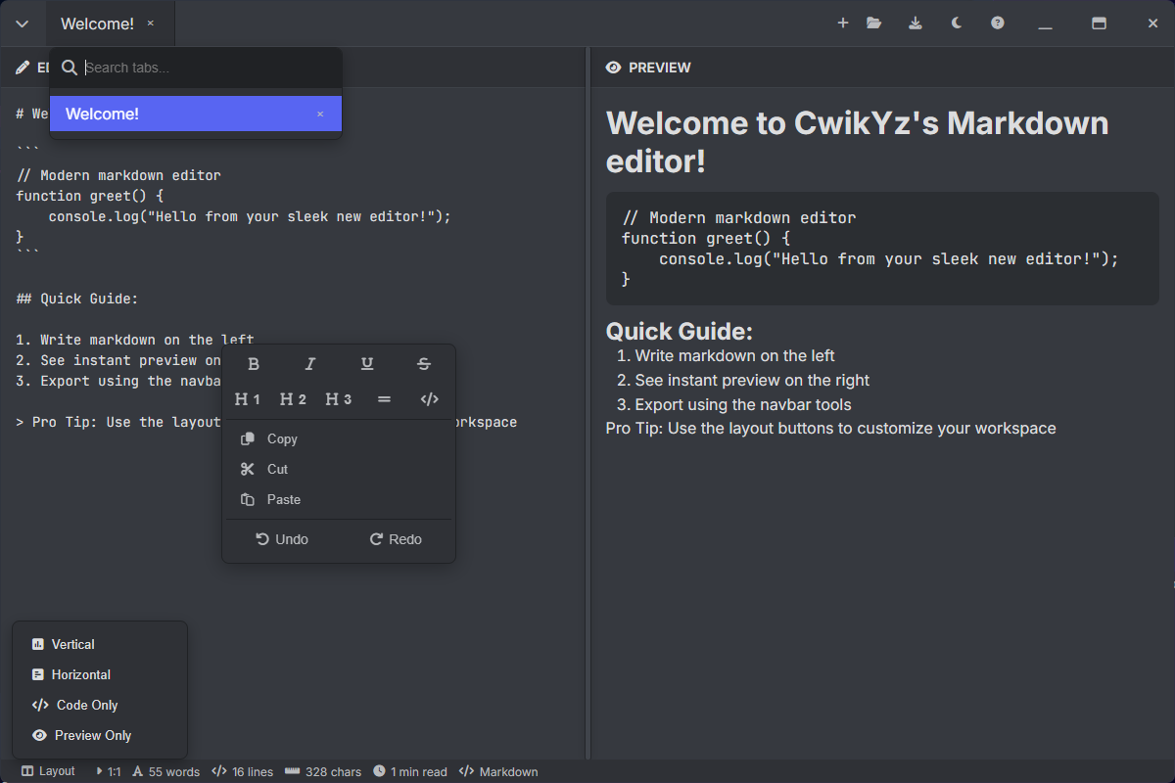Apply underline formatting from the popup toolbar

(x=367, y=364)
